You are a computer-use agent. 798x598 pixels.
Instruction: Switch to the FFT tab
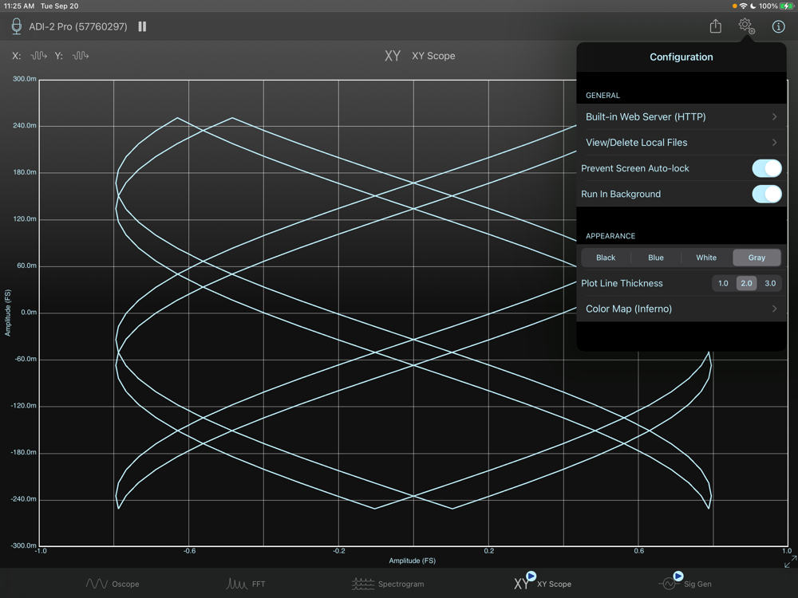(x=246, y=584)
